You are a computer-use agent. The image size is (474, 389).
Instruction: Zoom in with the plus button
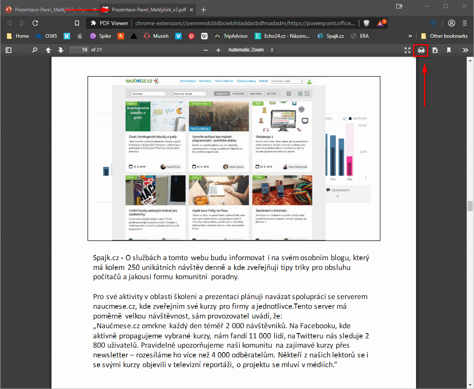(218, 50)
